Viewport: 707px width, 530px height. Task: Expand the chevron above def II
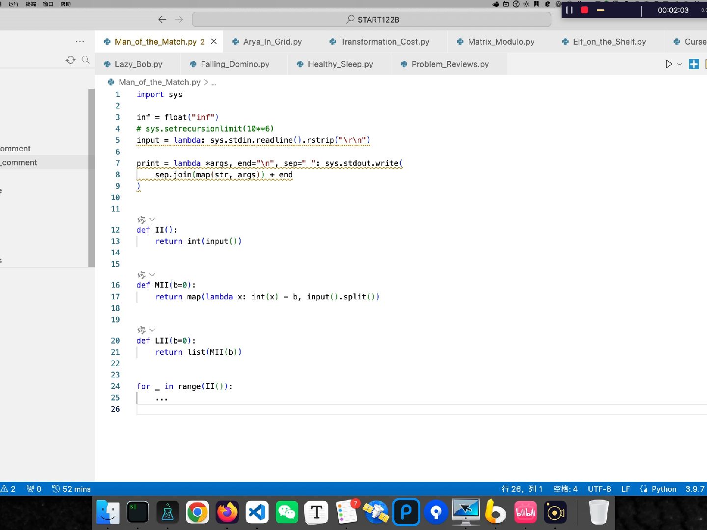pyautogui.click(x=152, y=219)
